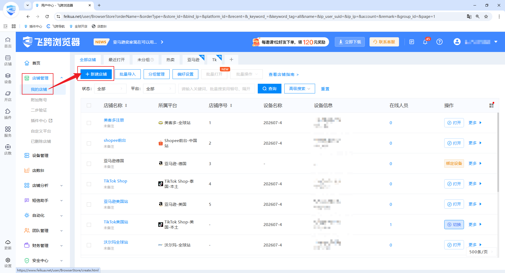Screen dimensions: 505x273
Task: Click the browser address bar URL
Action: point(249,17)
